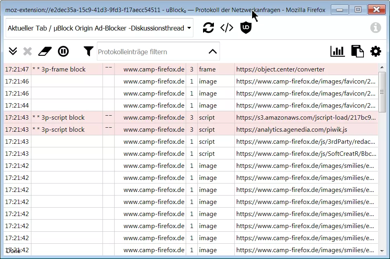The image size is (390, 259).
Task: Click the reload tab content icon
Action: [x=208, y=28]
